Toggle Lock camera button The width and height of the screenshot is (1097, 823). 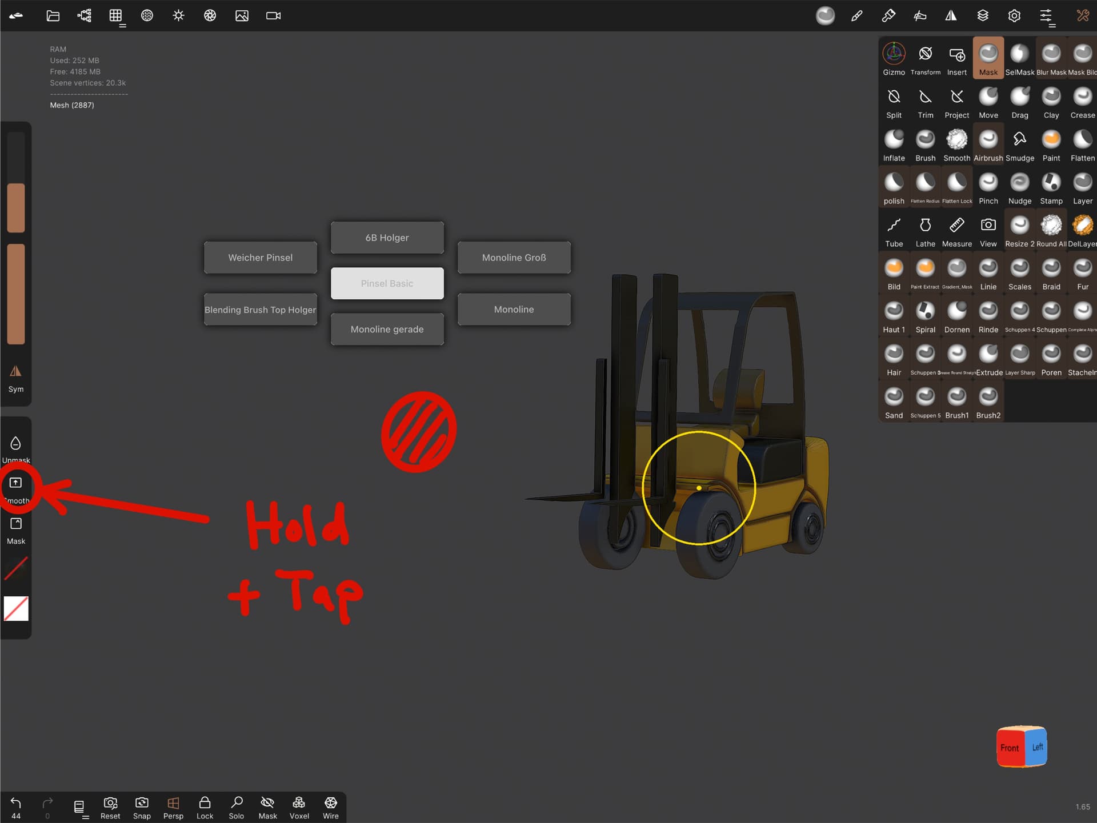[x=205, y=808]
